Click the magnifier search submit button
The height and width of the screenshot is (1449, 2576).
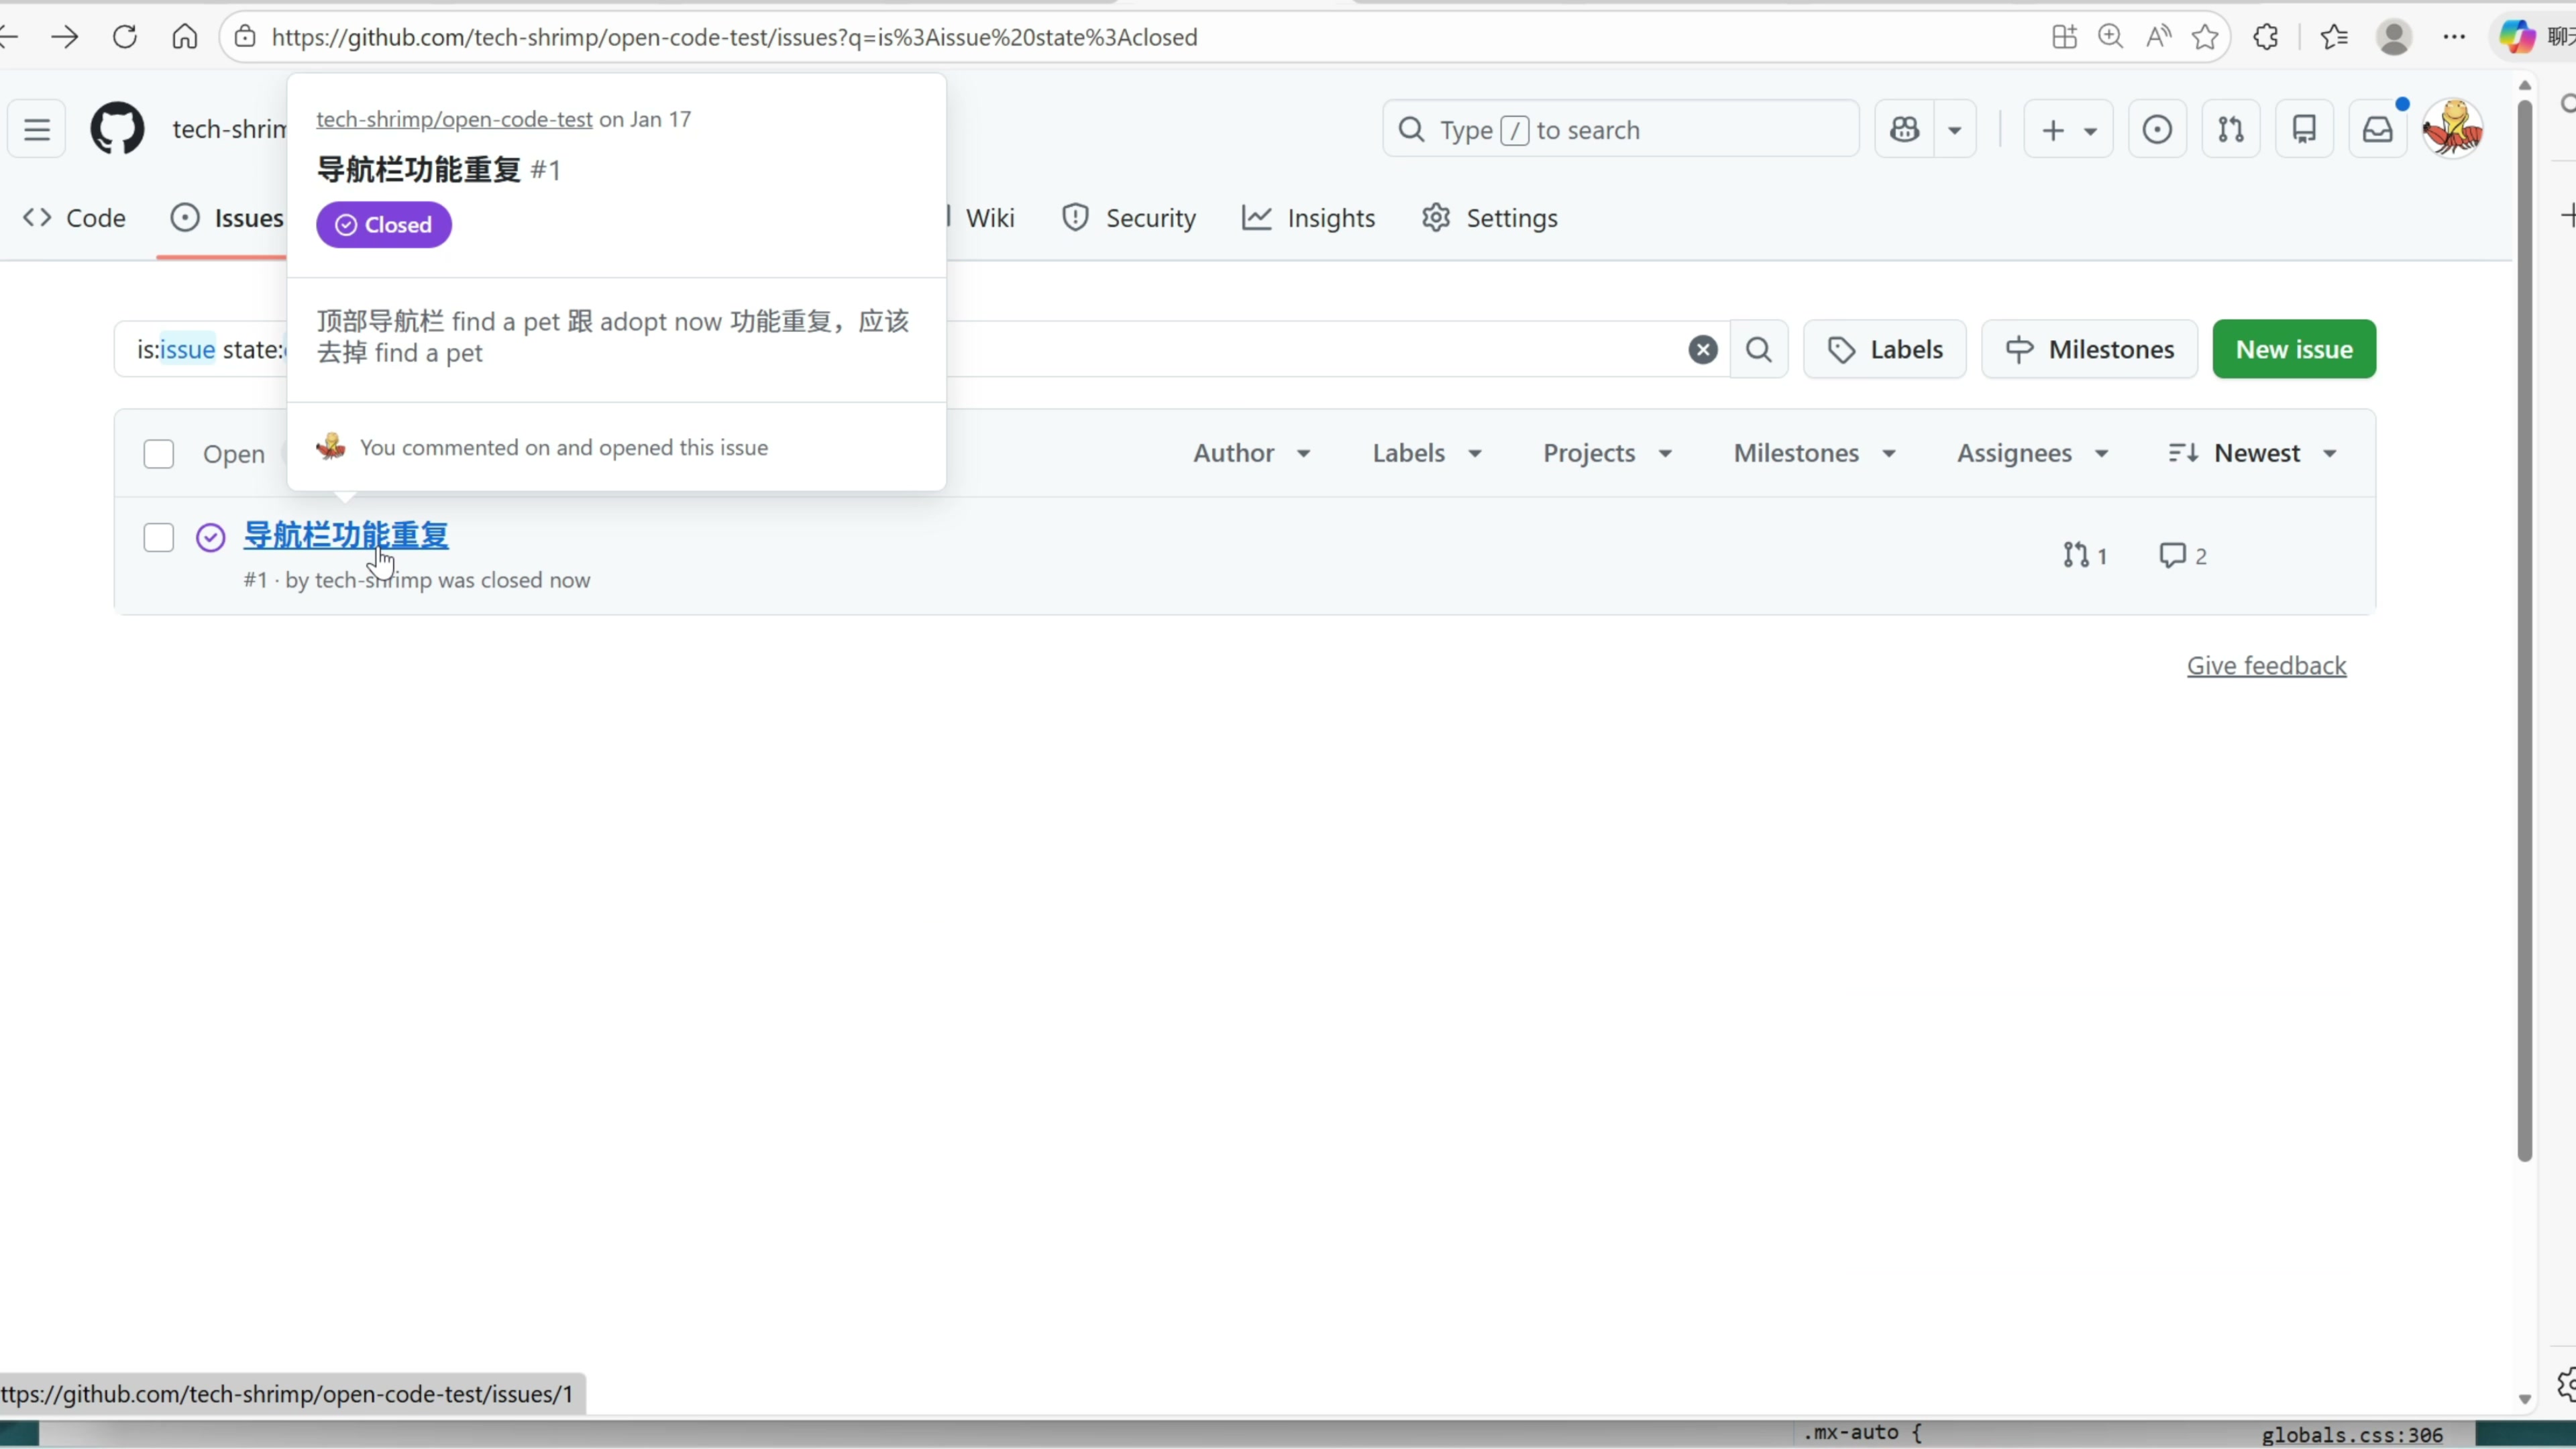(1758, 349)
